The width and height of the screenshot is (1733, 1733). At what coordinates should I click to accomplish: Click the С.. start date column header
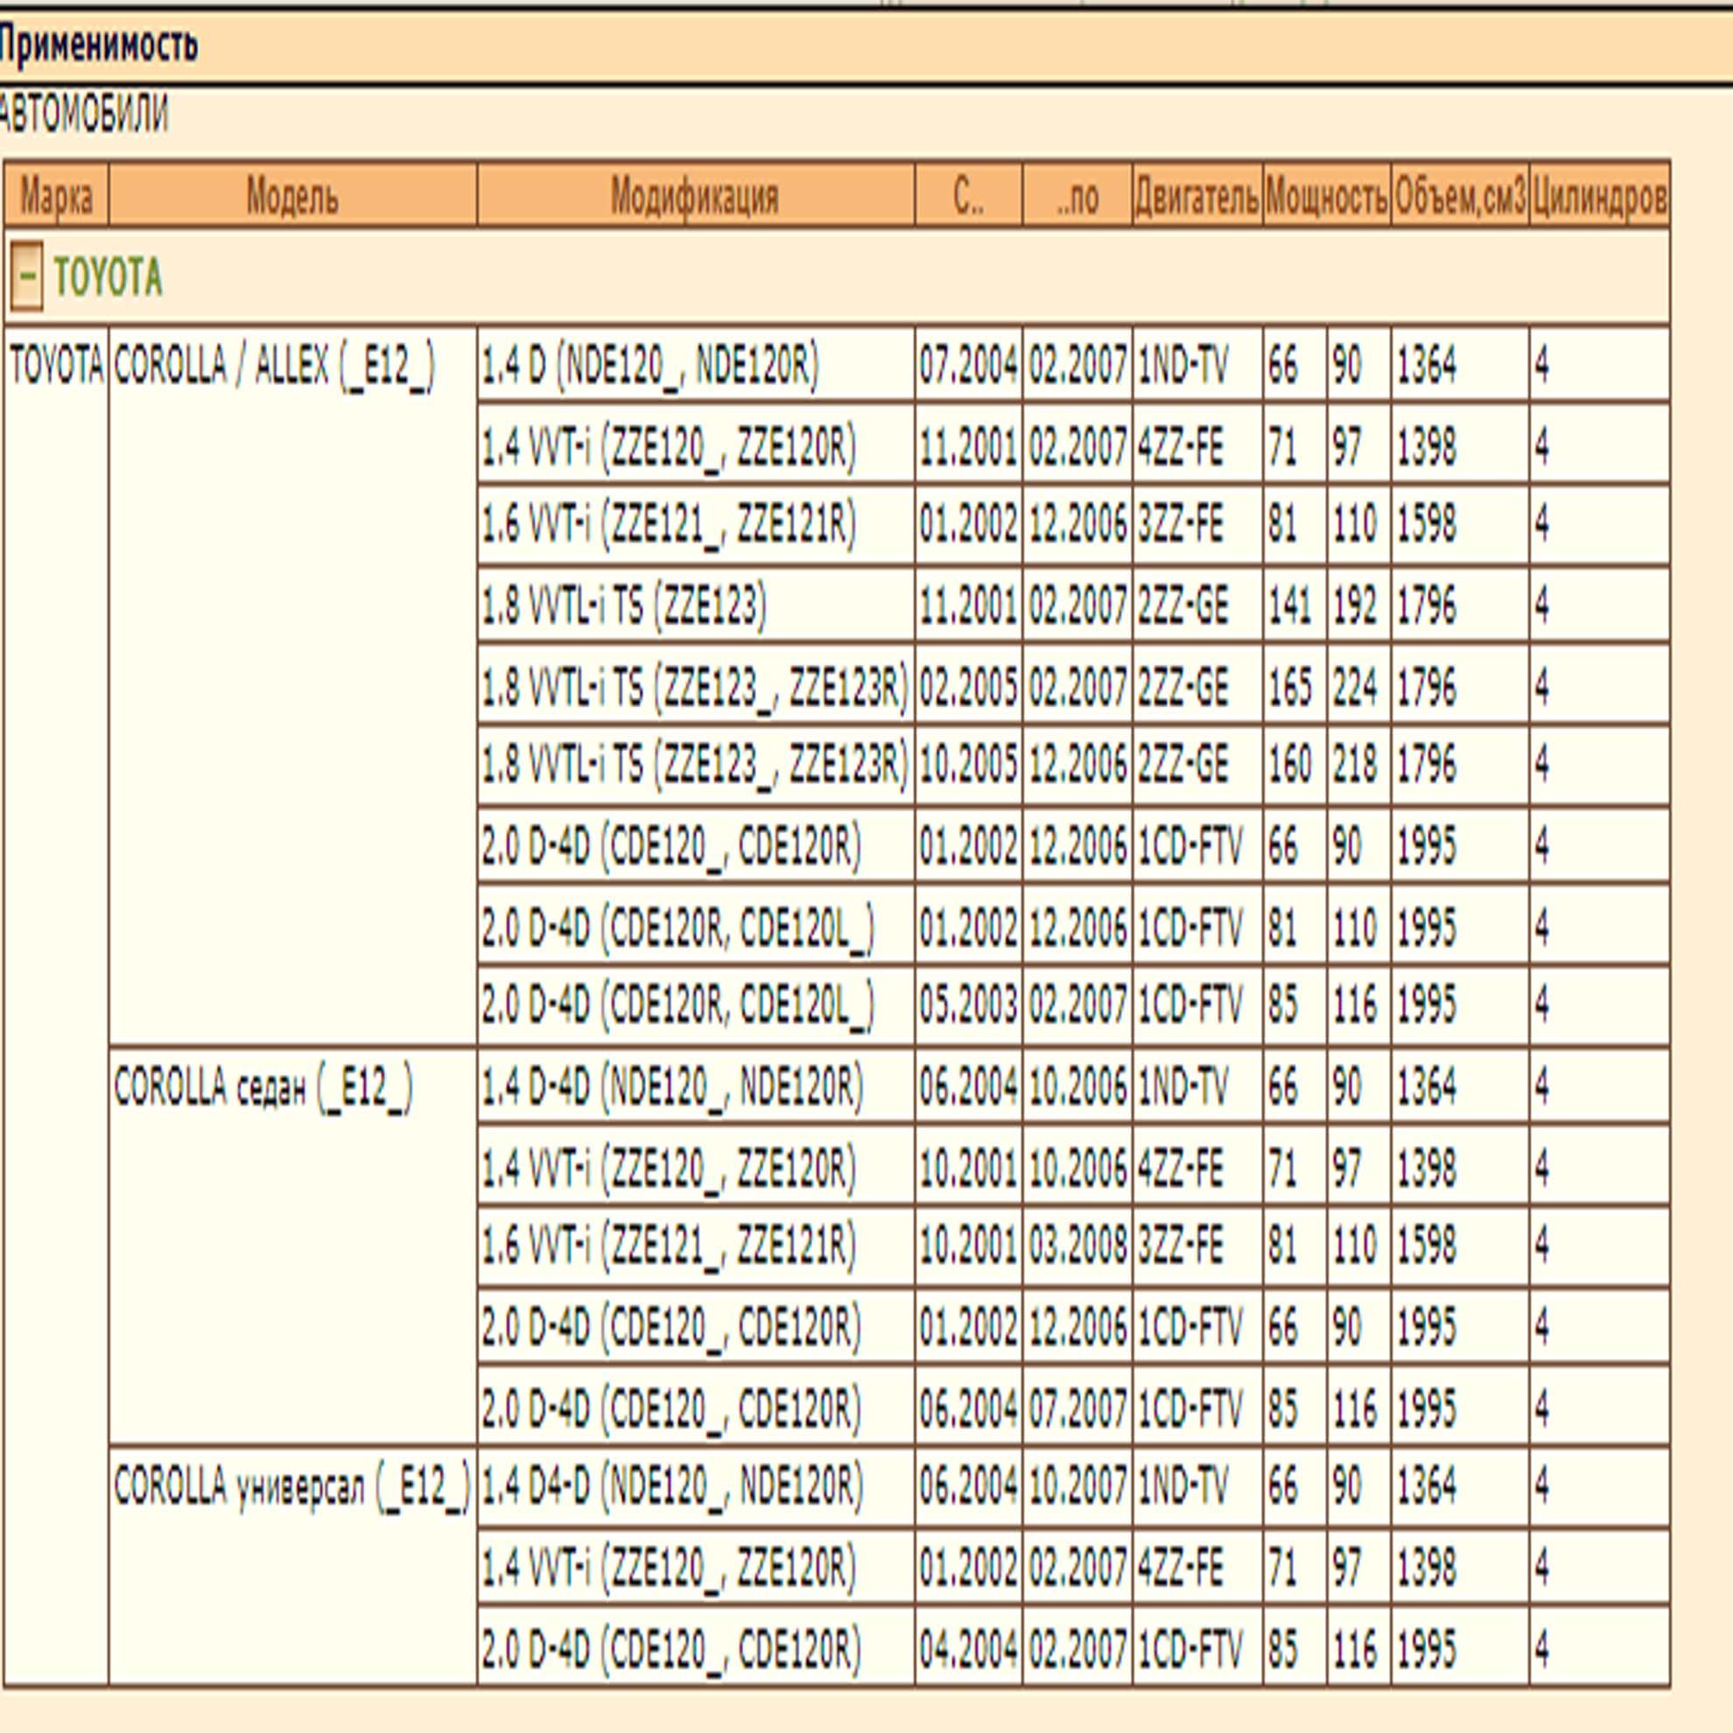coord(968,195)
